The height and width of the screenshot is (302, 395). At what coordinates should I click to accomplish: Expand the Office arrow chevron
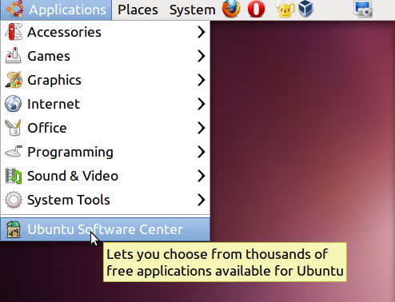click(x=201, y=128)
